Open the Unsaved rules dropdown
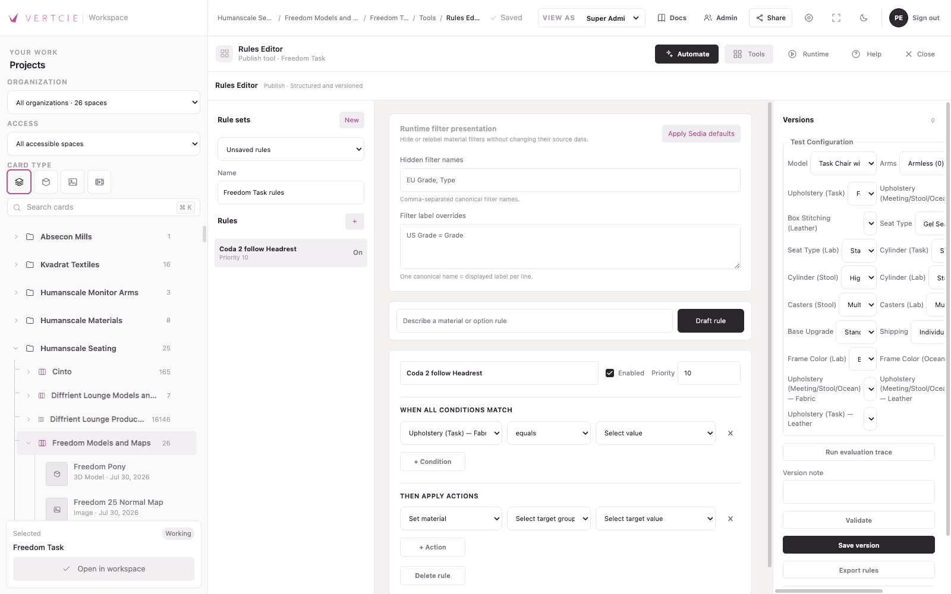 [291, 149]
